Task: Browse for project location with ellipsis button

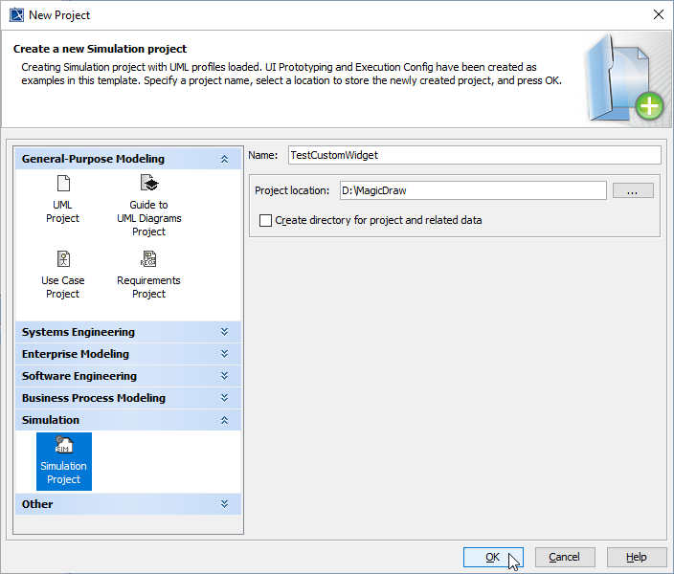Action: tap(633, 190)
